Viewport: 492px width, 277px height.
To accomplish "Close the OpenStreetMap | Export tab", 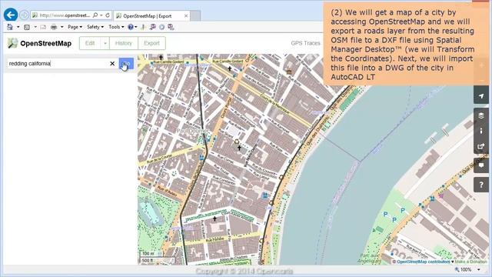I will click(186, 15).
